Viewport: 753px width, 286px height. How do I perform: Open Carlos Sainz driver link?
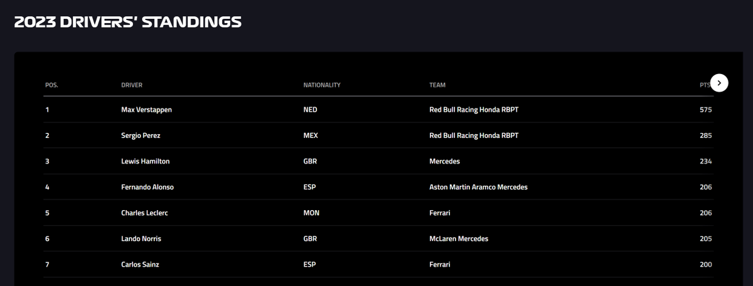(140, 264)
